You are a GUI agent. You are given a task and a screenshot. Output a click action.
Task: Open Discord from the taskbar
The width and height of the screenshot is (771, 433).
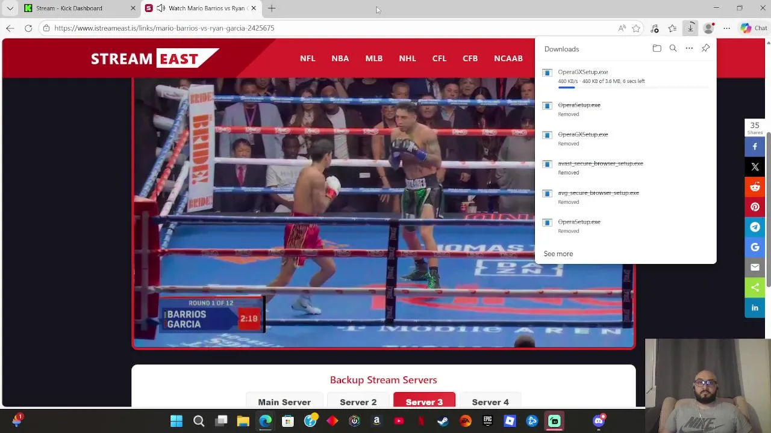[599, 421]
